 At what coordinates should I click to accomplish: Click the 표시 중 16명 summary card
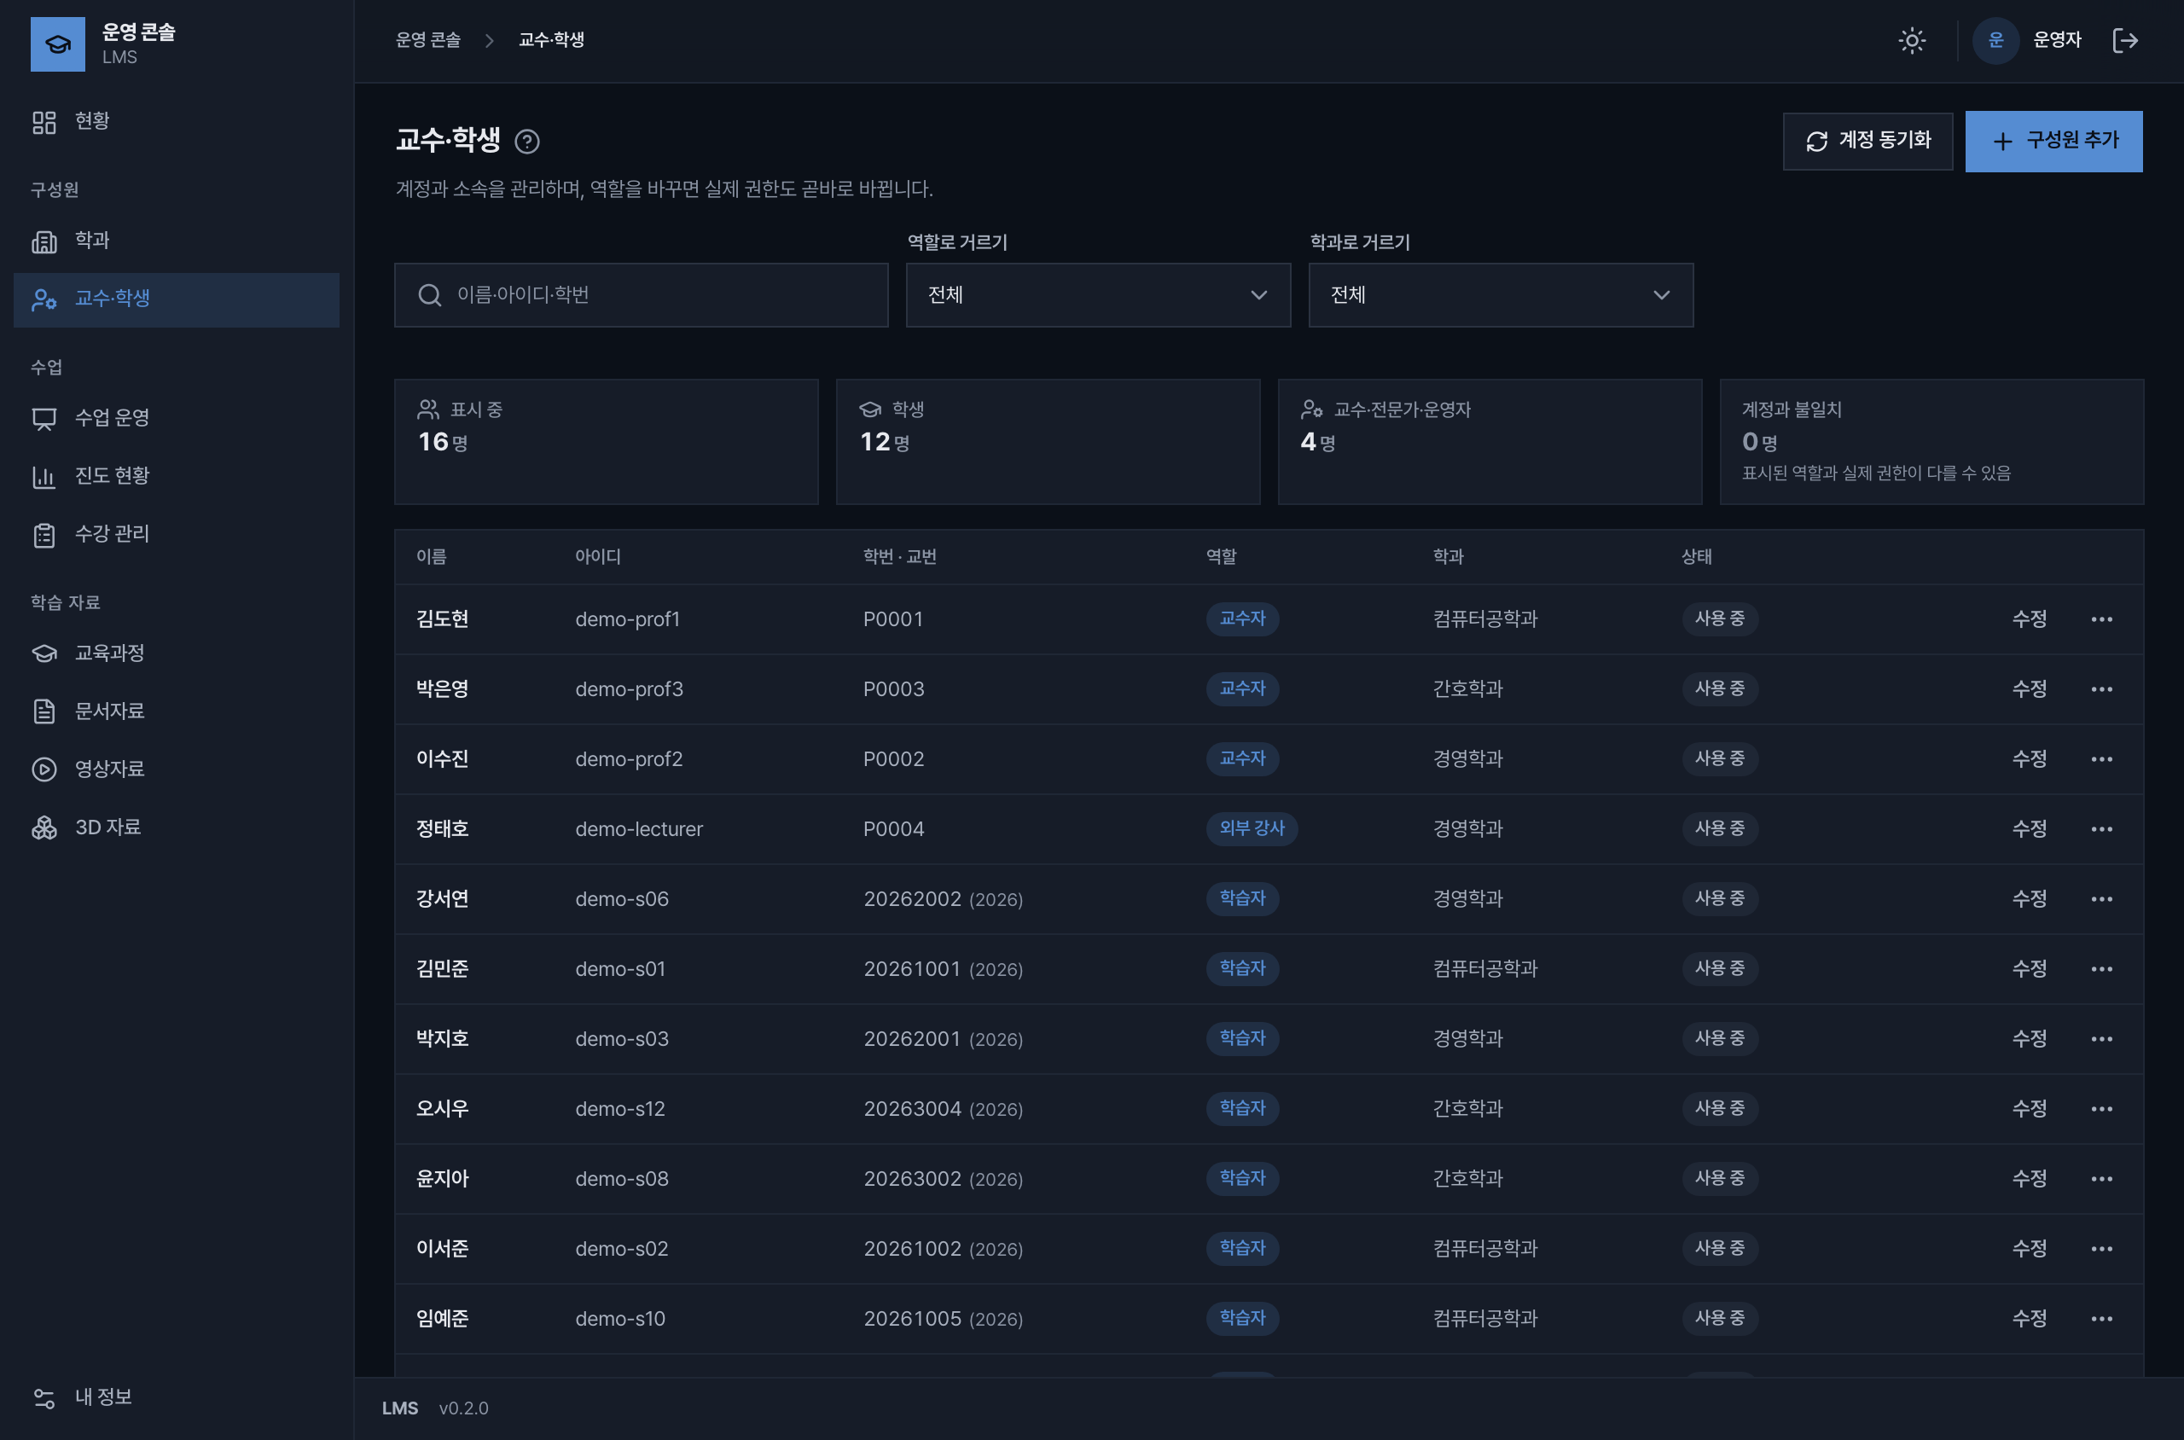tap(607, 442)
